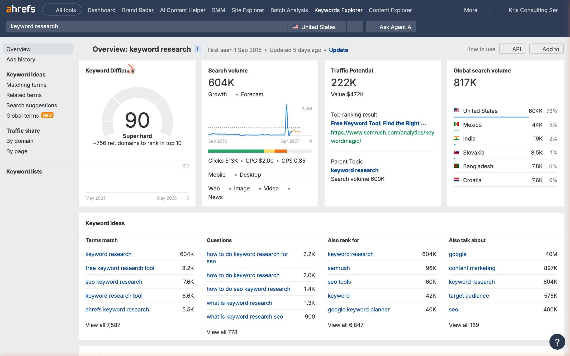Viewport: 570px width, 356px height.
Task: Open Global terms in sidebar
Action: (x=22, y=116)
